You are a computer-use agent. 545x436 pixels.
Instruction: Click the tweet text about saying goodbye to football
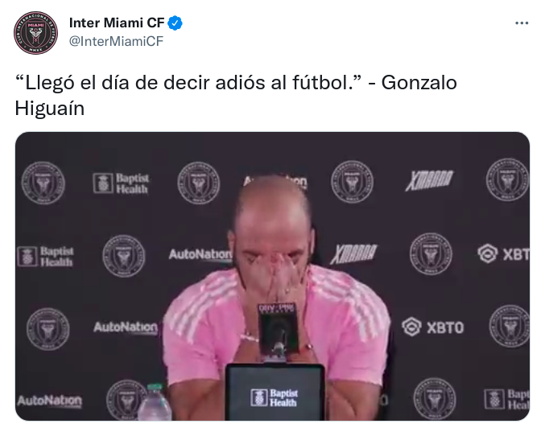pyautogui.click(x=236, y=96)
